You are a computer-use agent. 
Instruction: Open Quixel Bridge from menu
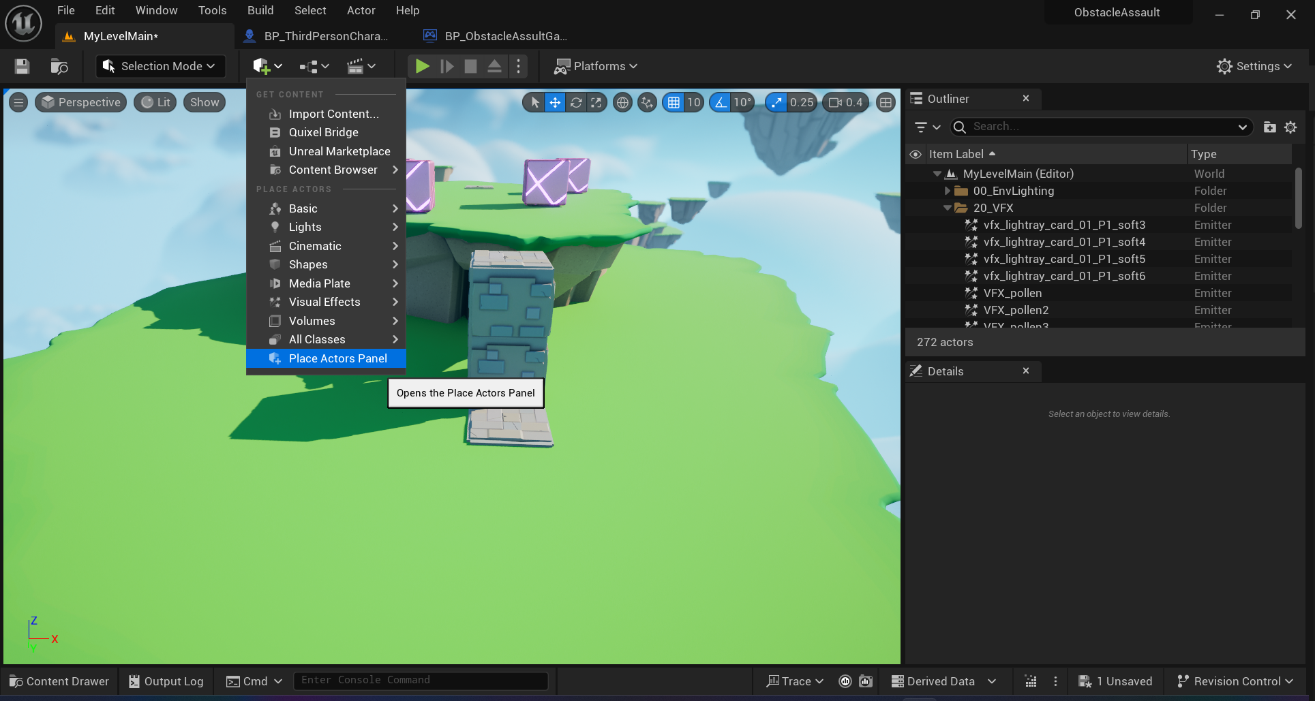pos(326,132)
